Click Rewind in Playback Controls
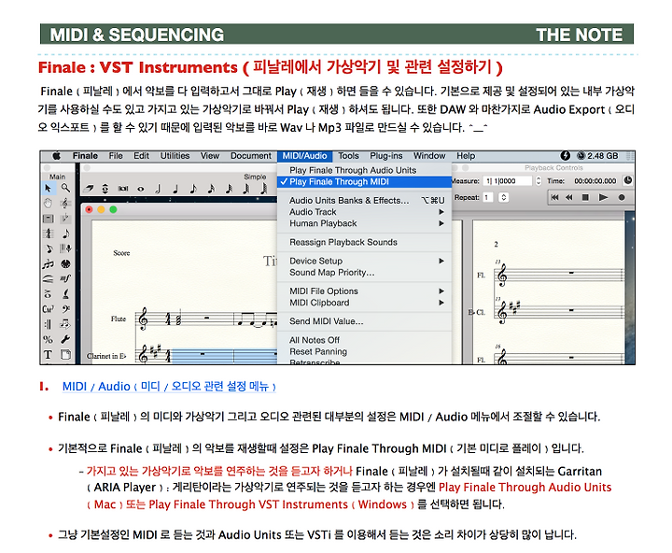 click(569, 197)
